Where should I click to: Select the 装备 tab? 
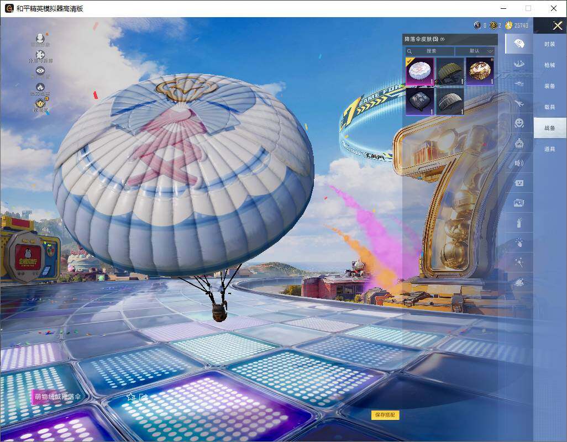[550, 86]
